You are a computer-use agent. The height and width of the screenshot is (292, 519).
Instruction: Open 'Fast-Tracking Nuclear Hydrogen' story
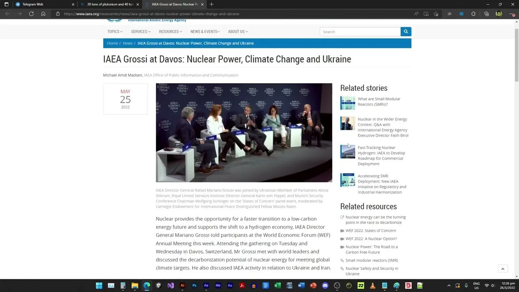[381, 156]
